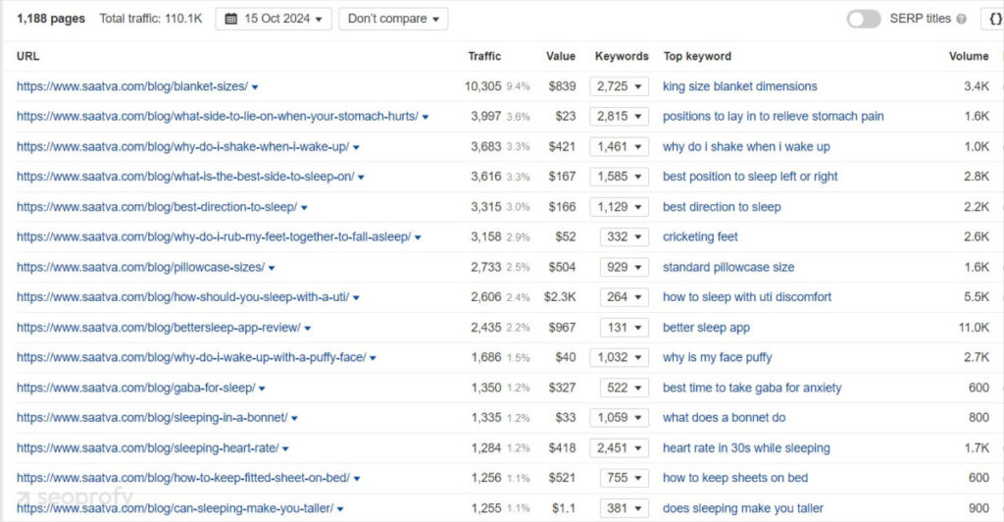Viewport: 1004px width, 522px height.
Task: Expand URL menu arrow for bettersleep-app-review
Action: pos(307,329)
